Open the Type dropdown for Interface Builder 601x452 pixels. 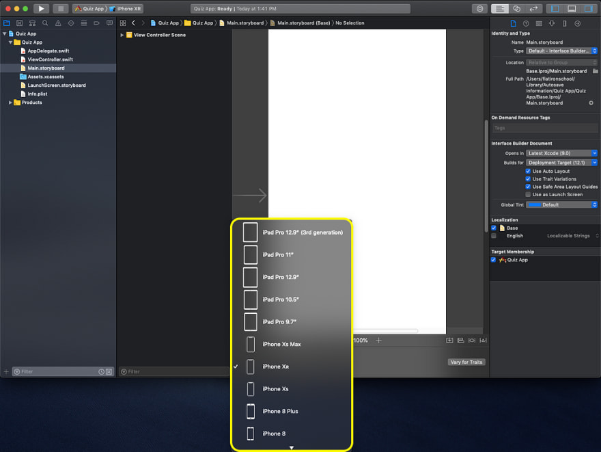pyautogui.click(x=561, y=51)
